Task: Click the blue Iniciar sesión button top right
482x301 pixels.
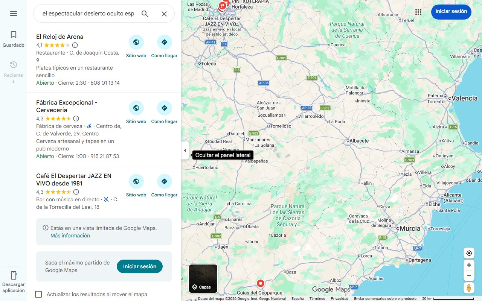Action: (451, 12)
